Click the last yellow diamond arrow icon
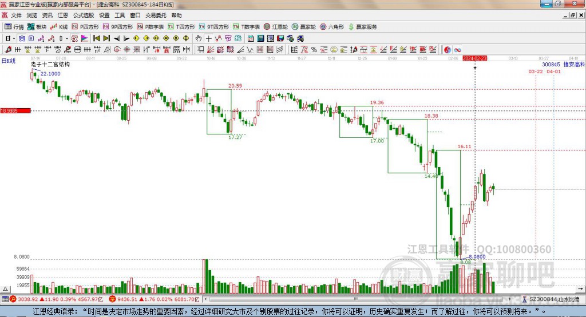Image resolution: width=586 pixels, height=317 pixels. 186,38
